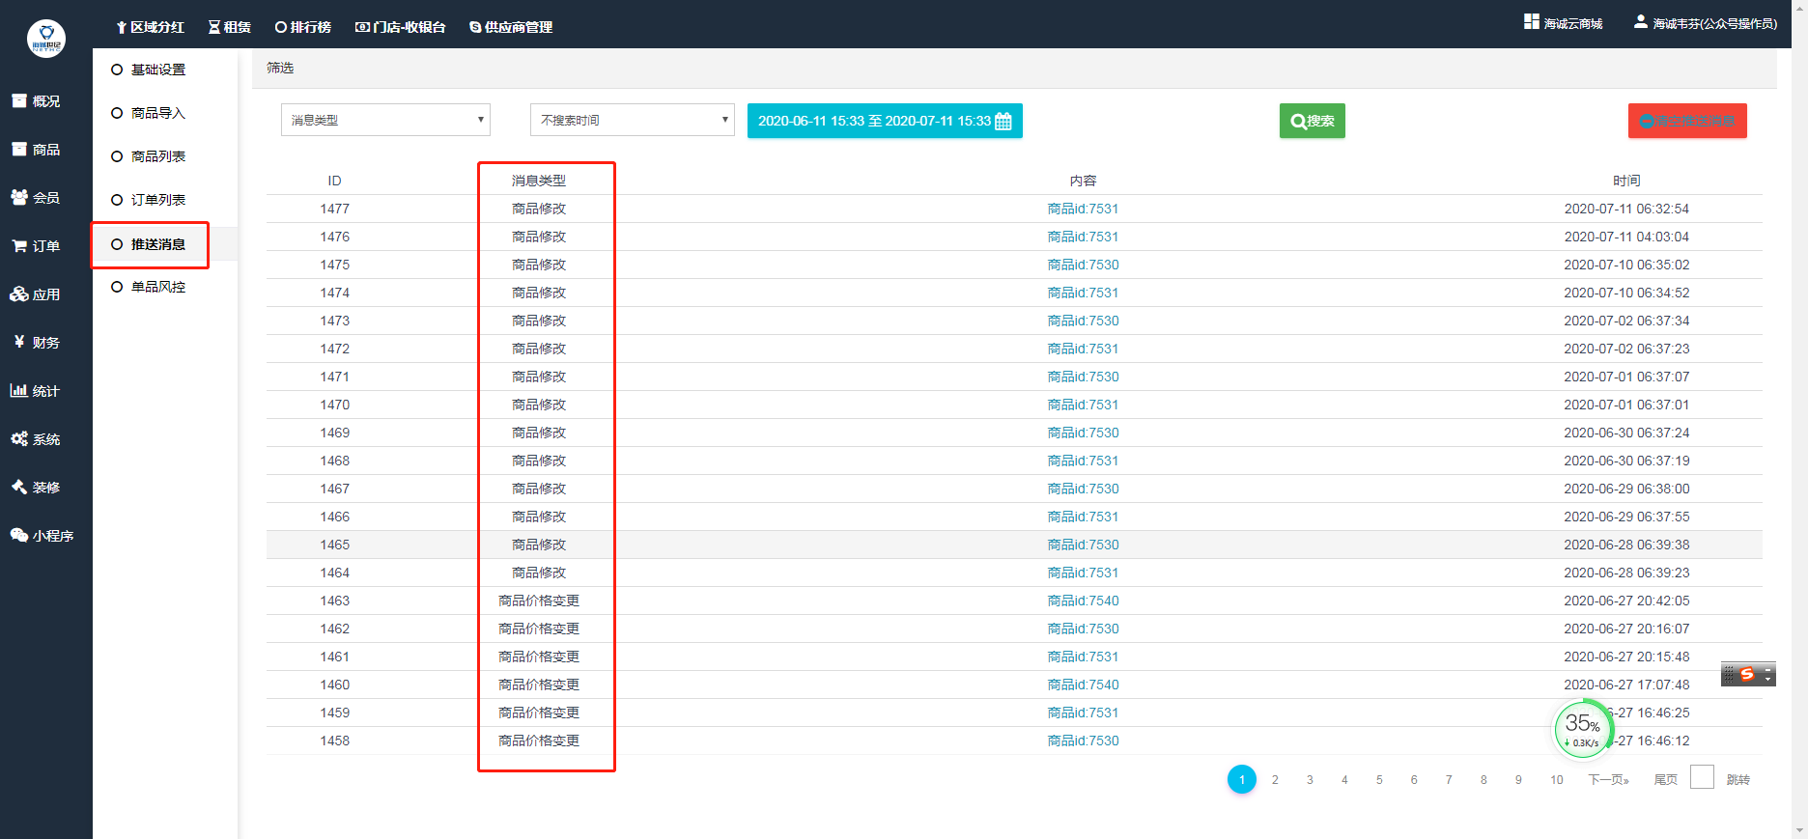This screenshot has height=839, width=1808.
Task: Click the red 清空推送消息 button
Action: point(1687,121)
